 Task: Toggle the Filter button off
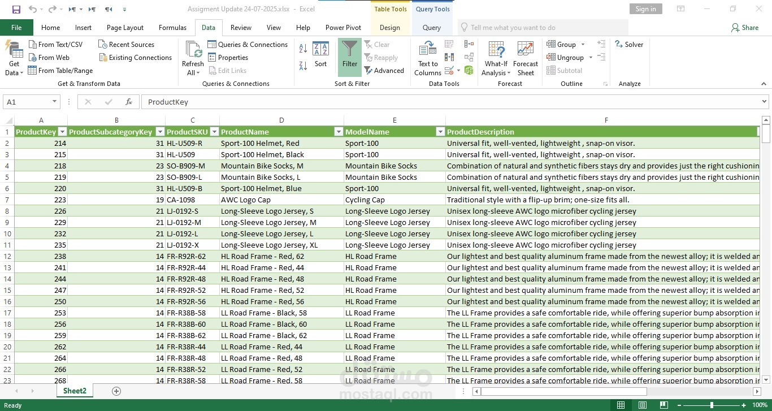pos(350,57)
